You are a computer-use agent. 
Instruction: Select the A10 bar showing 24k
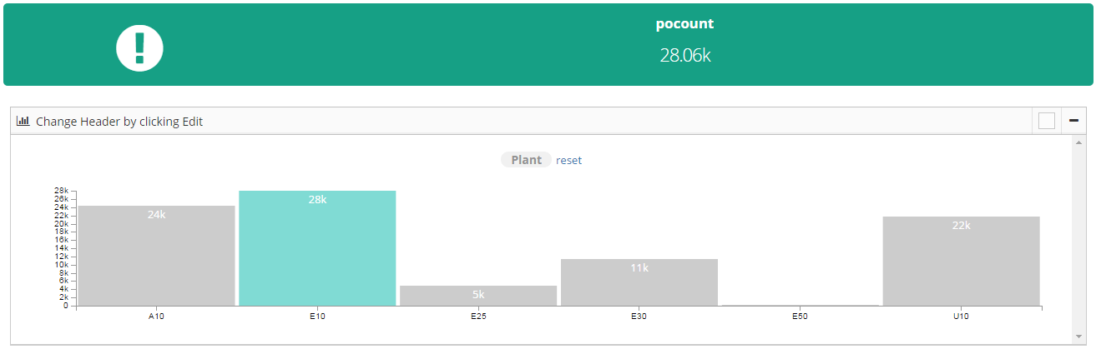[x=157, y=256]
